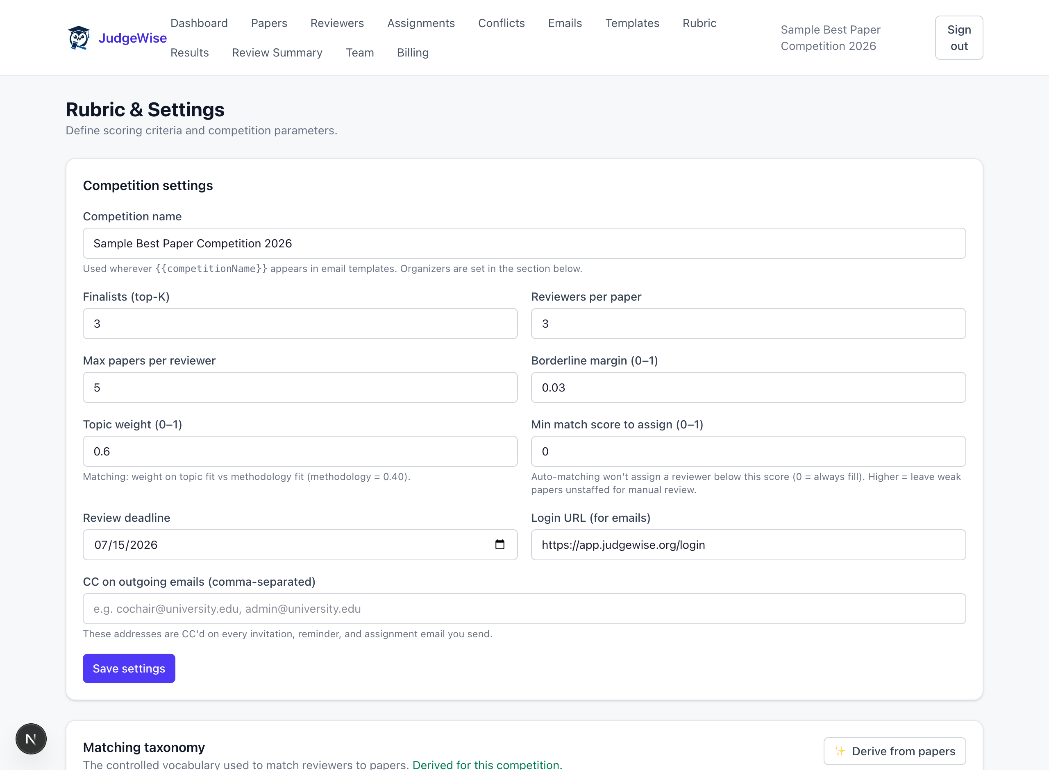Select the Rubric nav item
This screenshot has height=770, width=1049.
click(x=699, y=23)
